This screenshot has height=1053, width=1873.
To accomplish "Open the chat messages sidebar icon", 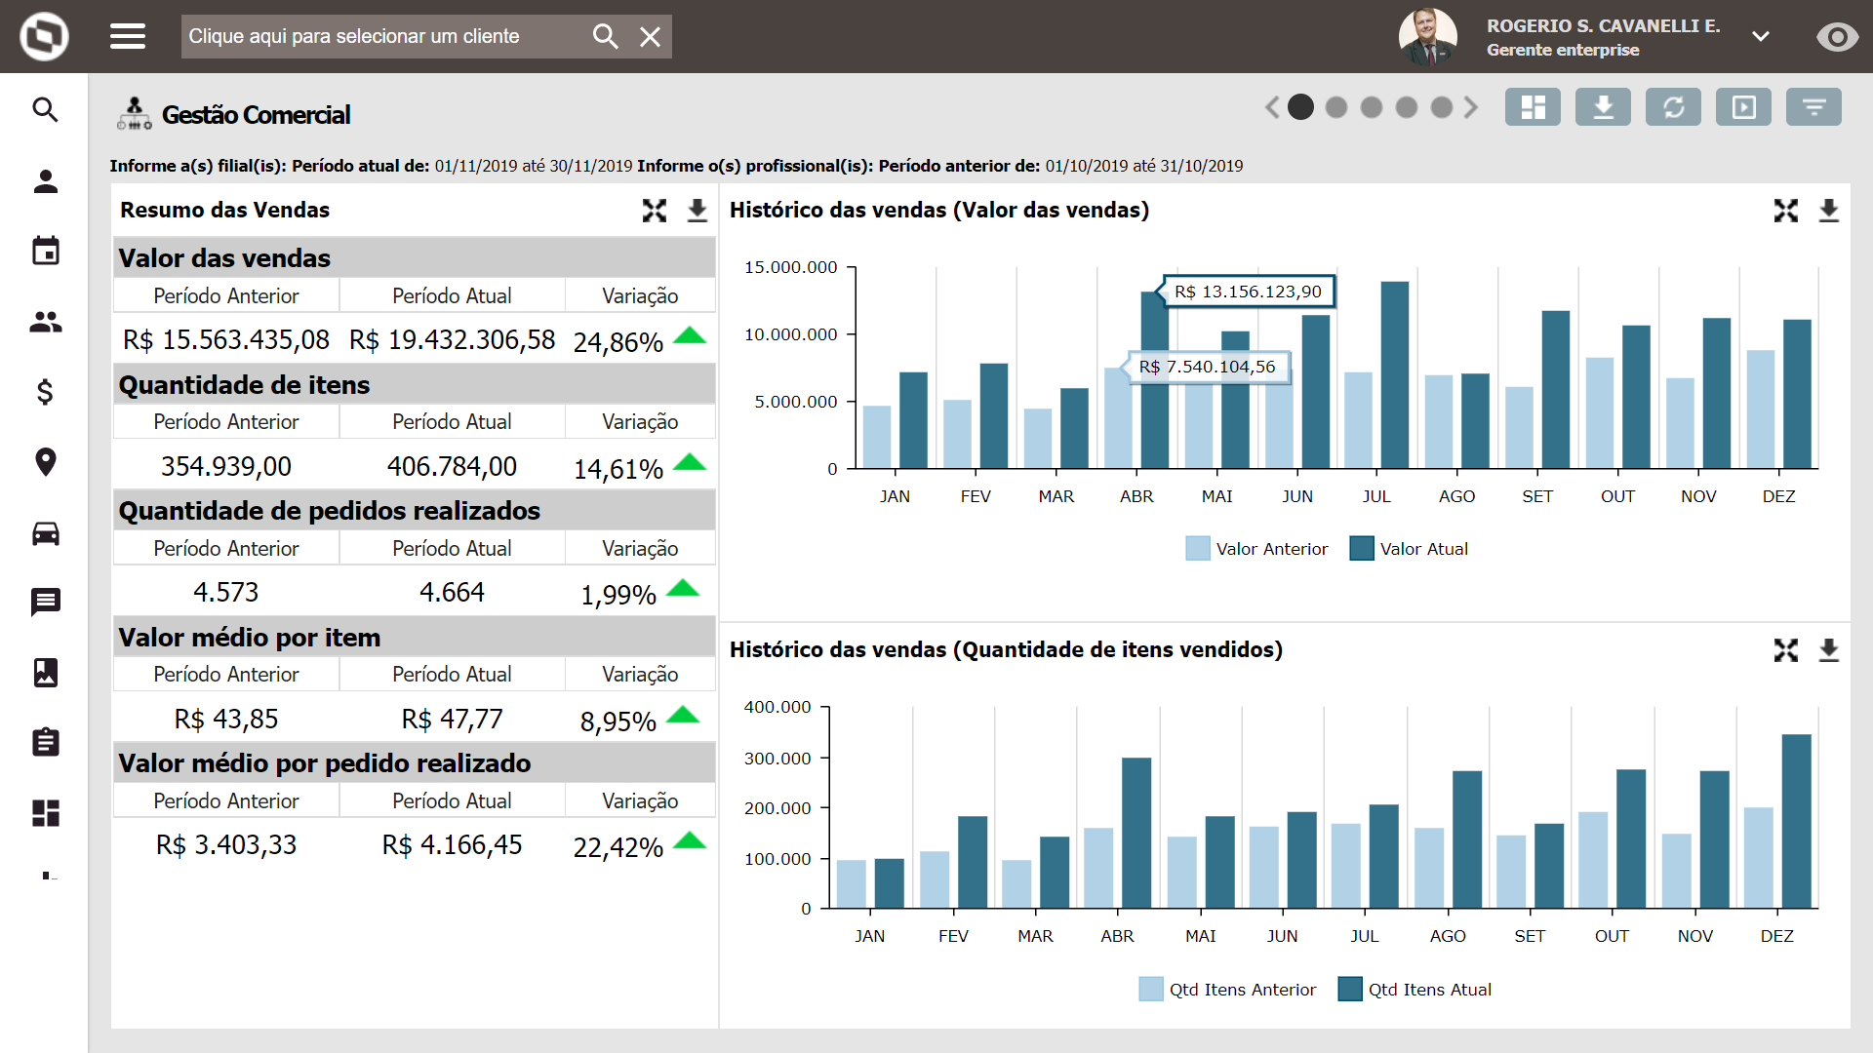I will tap(46, 602).
